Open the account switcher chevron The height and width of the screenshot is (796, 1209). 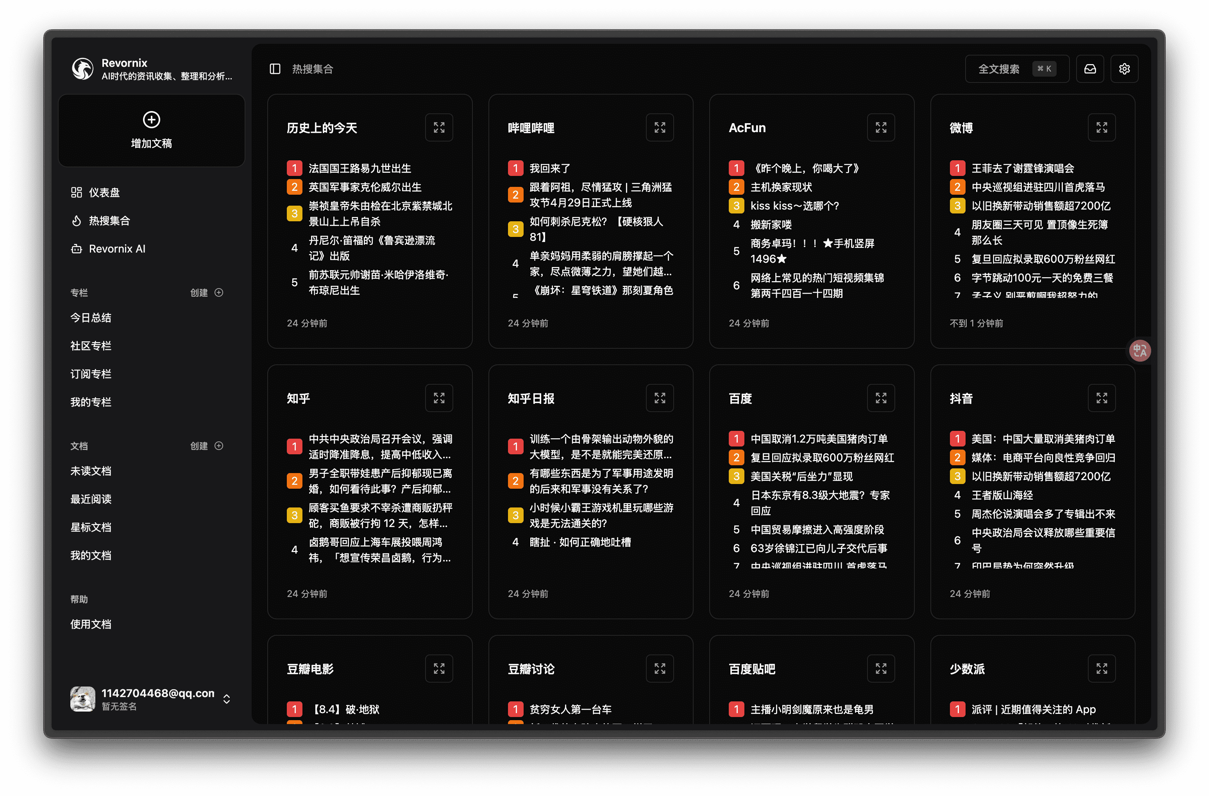[x=227, y=699]
